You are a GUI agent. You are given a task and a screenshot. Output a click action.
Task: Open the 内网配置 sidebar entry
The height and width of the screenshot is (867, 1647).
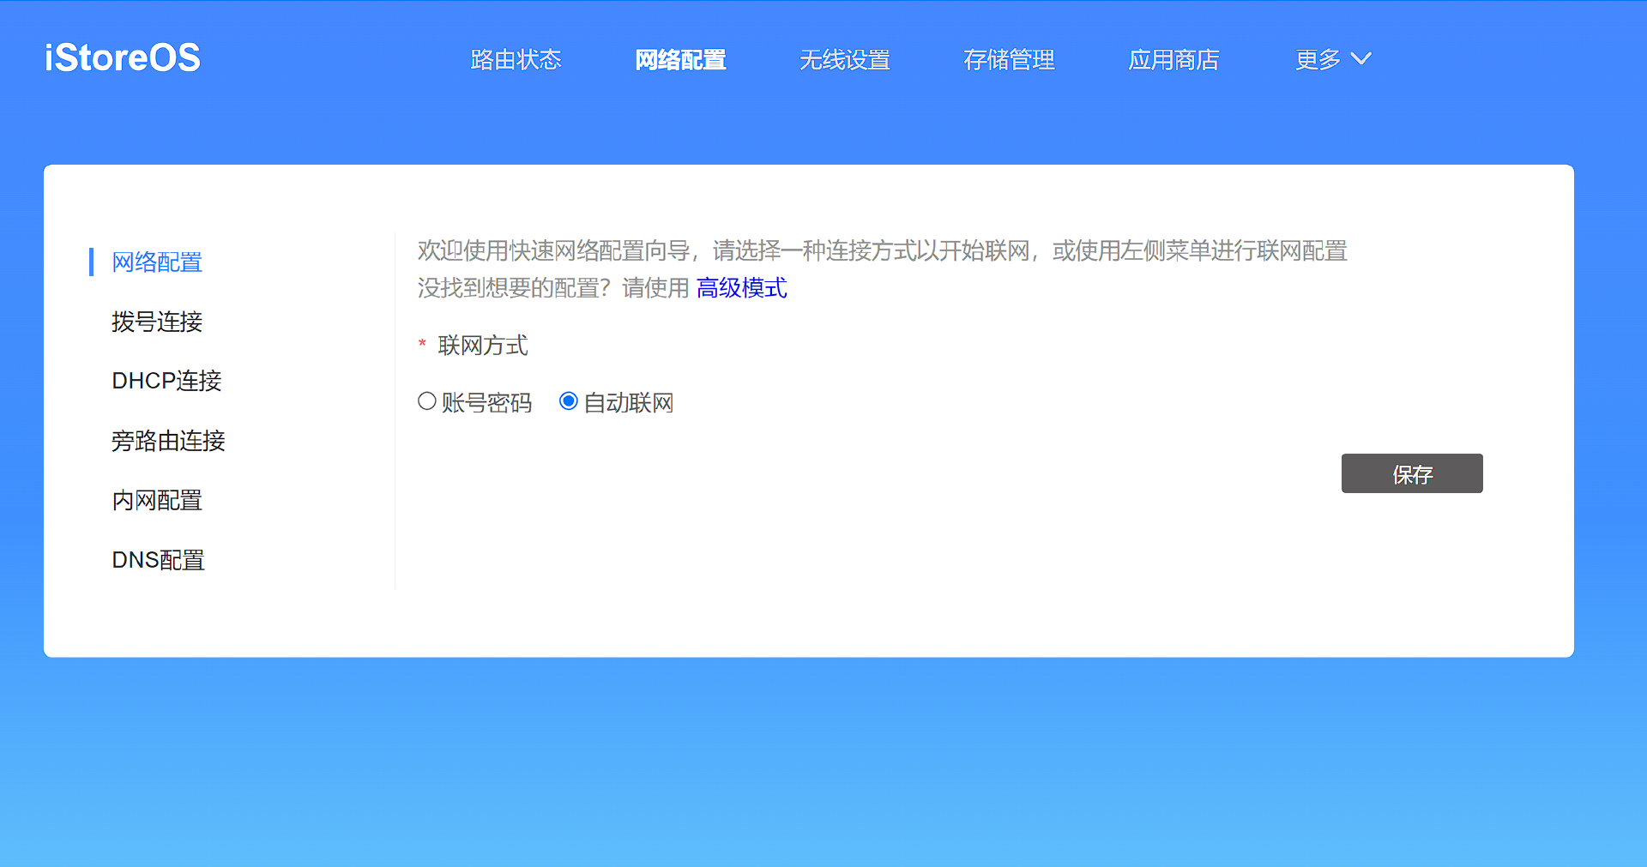pos(156,500)
